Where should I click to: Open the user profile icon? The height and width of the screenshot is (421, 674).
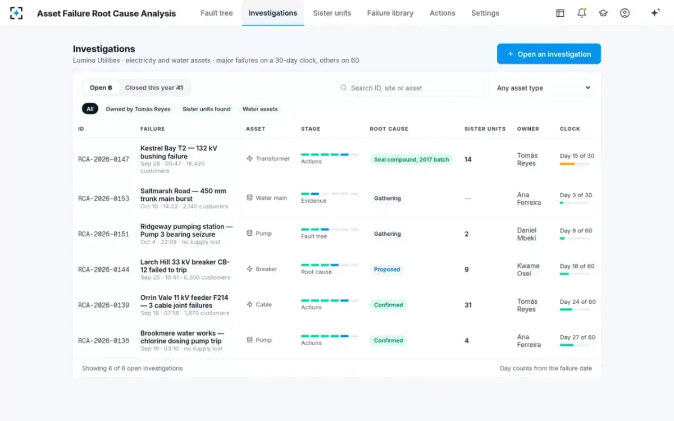pos(625,13)
